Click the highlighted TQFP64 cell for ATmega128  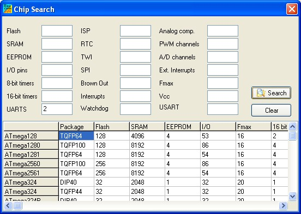coord(76,136)
